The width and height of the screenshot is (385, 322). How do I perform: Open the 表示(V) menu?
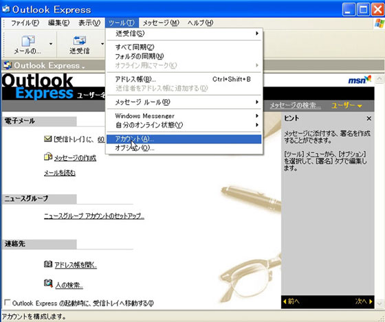(89, 23)
